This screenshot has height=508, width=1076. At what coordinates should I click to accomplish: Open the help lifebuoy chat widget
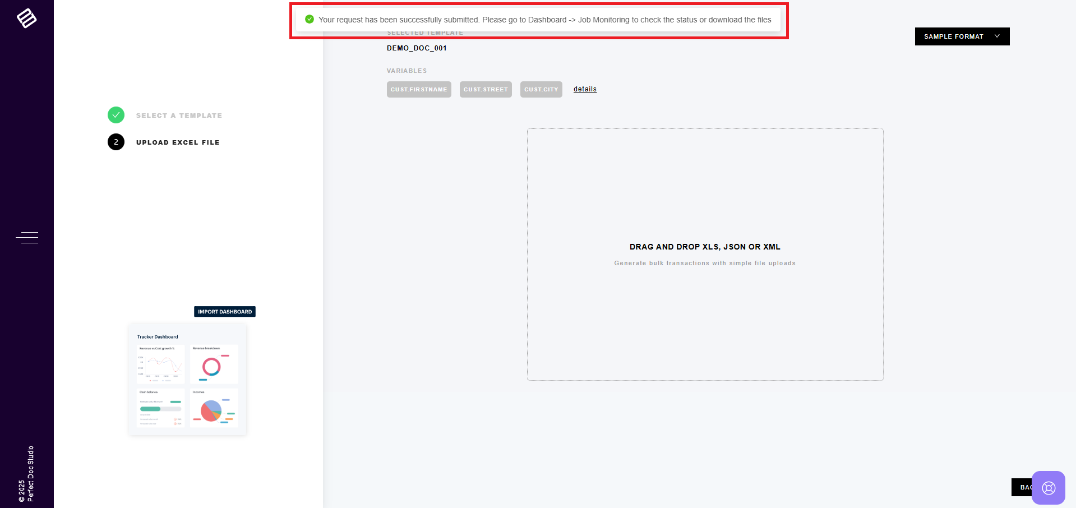coord(1048,487)
